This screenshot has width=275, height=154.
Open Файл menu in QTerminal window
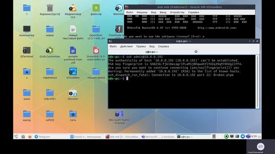pyautogui.click(x=113, y=47)
